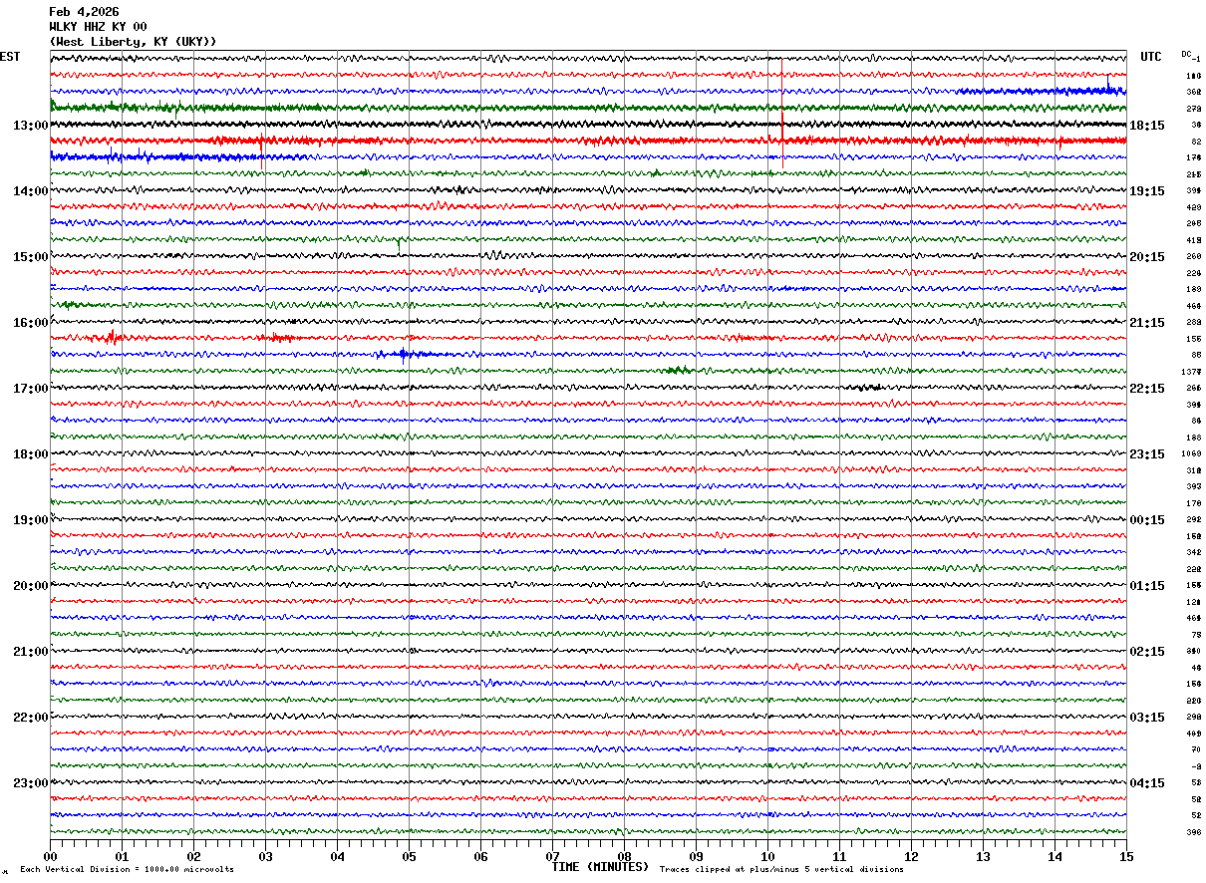Click the 04:15 UTC time label
This screenshot has width=1206, height=883.
coord(1147,783)
